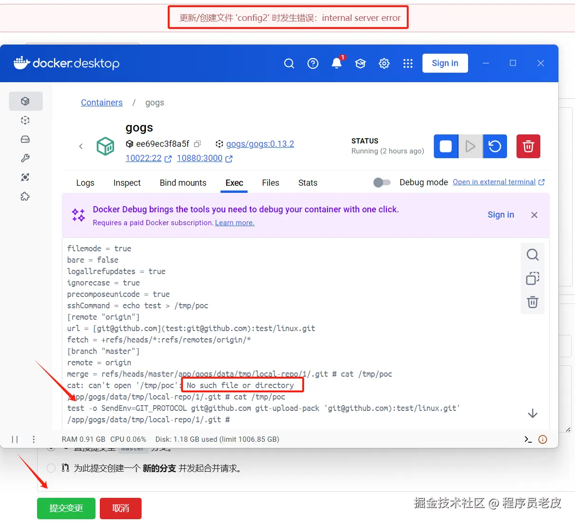The height and width of the screenshot is (523, 575).
Task: Click the Disk 1.18 GB used status
Action: click(x=217, y=439)
